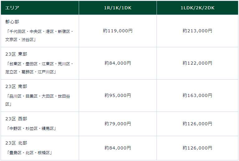
Task: Select the 約119,000円 rent cell
Action: (118, 31)
